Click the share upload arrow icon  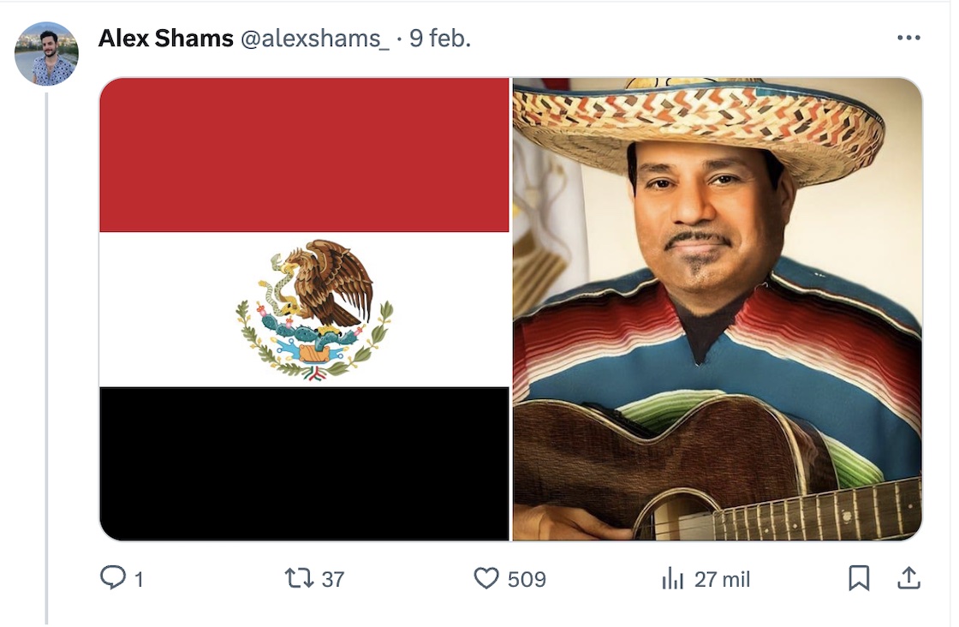pos(908,578)
